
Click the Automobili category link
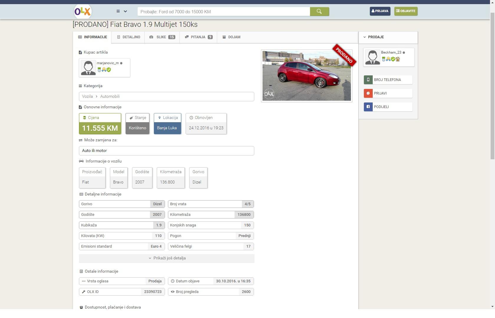click(110, 97)
